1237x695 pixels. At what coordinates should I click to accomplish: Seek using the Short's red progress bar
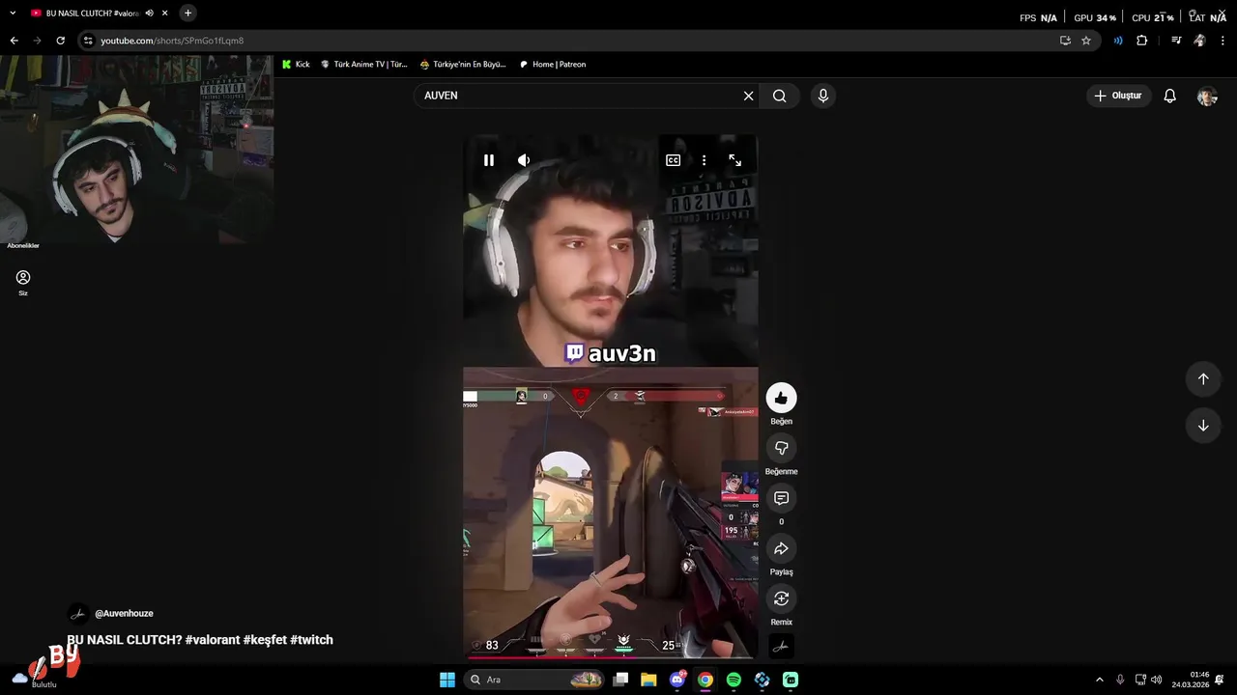pyautogui.click(x=610, y=657)
